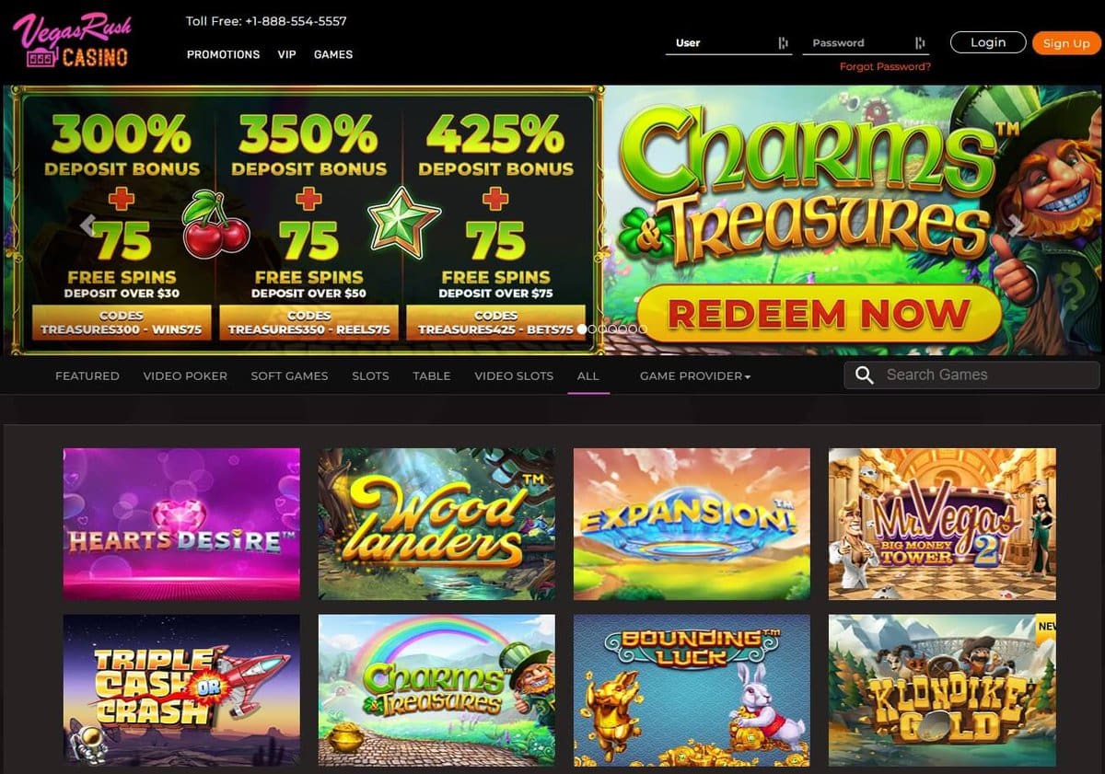
Task: Advance carousel with right arrow
Action: [x=1015, y=225]
